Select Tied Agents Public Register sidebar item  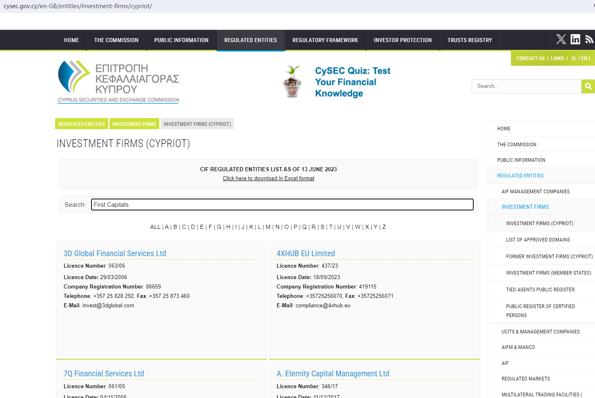pyautogui.click(x=540, y=290)
